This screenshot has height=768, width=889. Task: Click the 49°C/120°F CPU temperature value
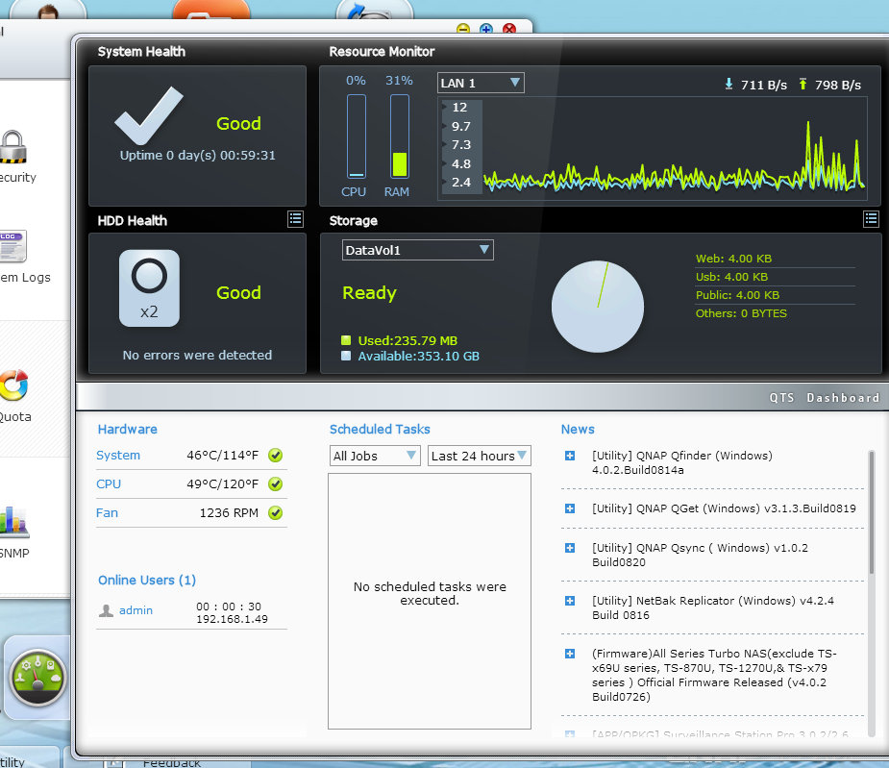tap(222, 484)
